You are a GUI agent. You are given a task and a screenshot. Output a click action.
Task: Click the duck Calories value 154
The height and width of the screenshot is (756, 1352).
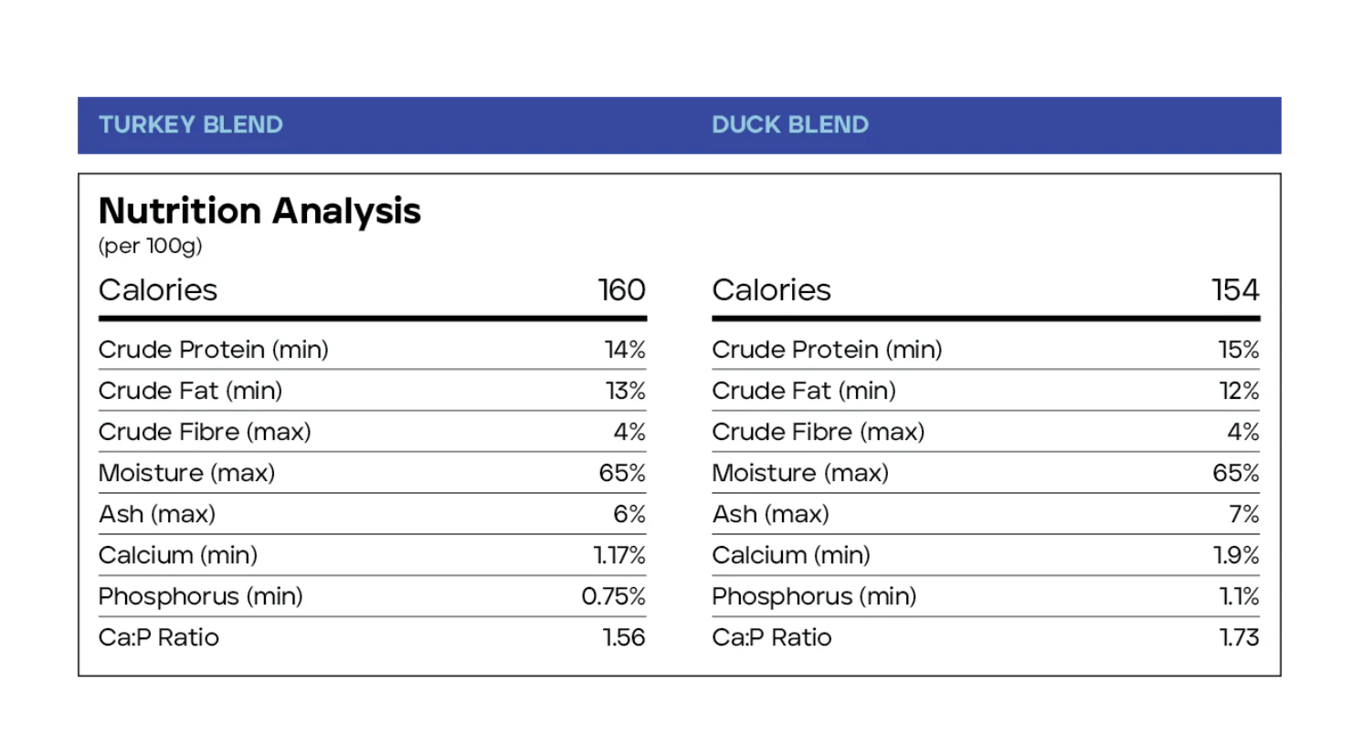point(1235,290)
